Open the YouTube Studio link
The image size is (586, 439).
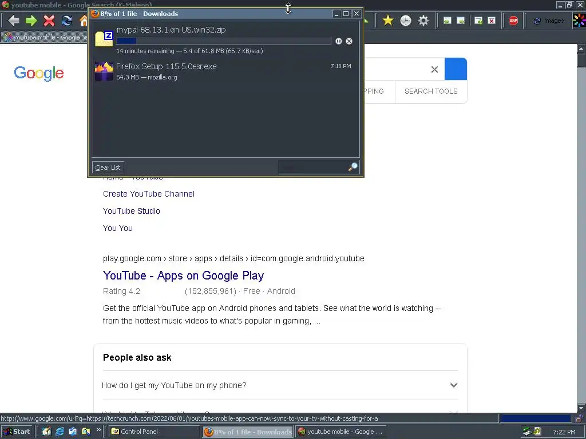[132, 211]
